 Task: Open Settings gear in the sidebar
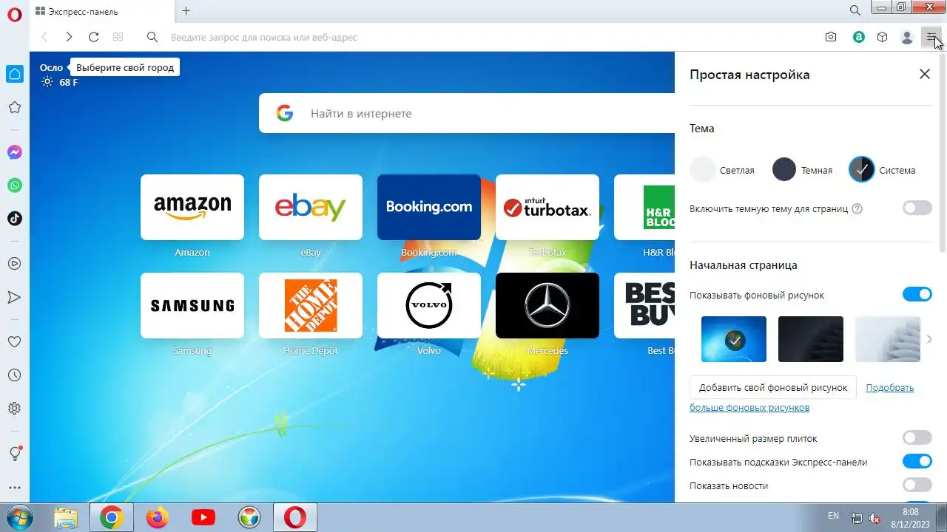[x=14, y=408]
